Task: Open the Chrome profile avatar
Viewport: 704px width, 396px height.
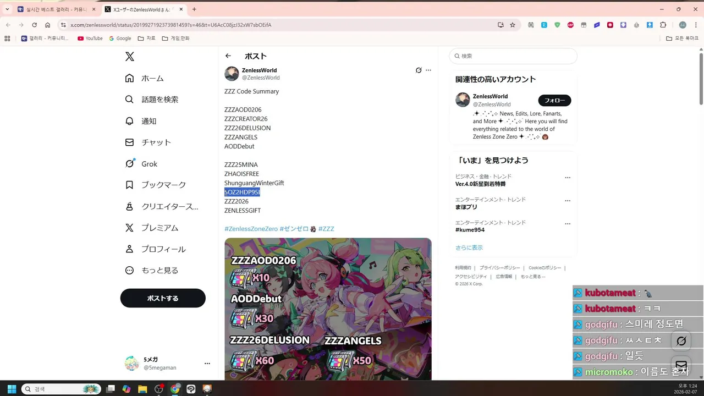Action: coord(683,25)
